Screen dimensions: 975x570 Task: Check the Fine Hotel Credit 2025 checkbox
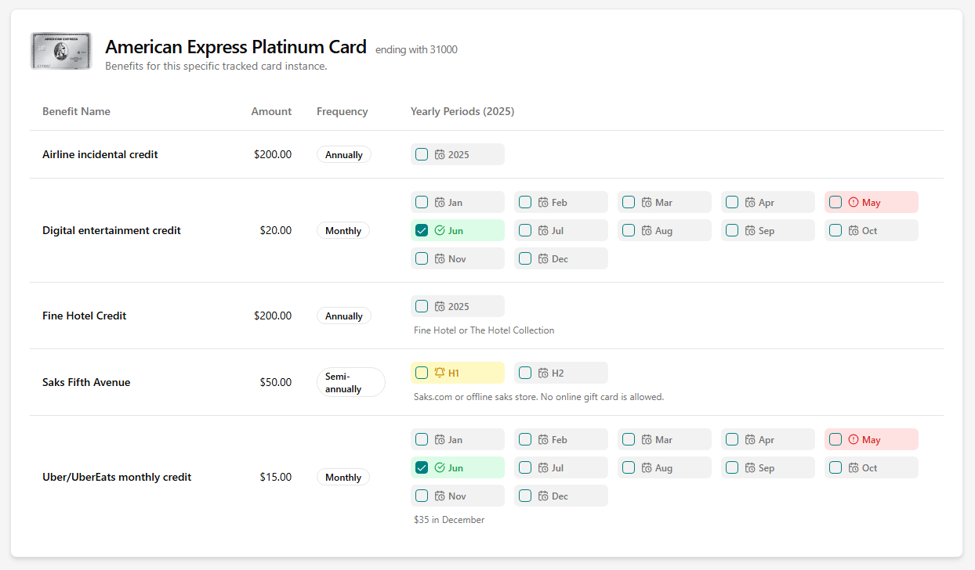tap(422, 306)
